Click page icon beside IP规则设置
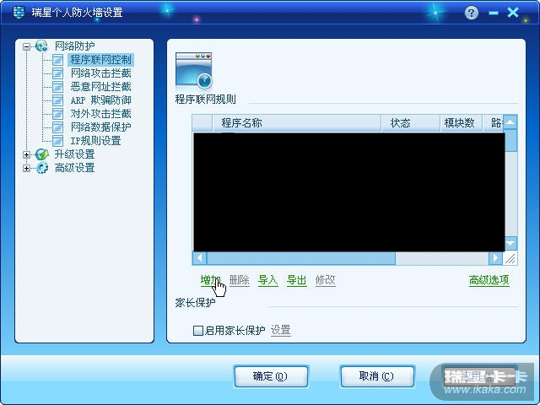This screenshot has height=405, width=540. 57,141
